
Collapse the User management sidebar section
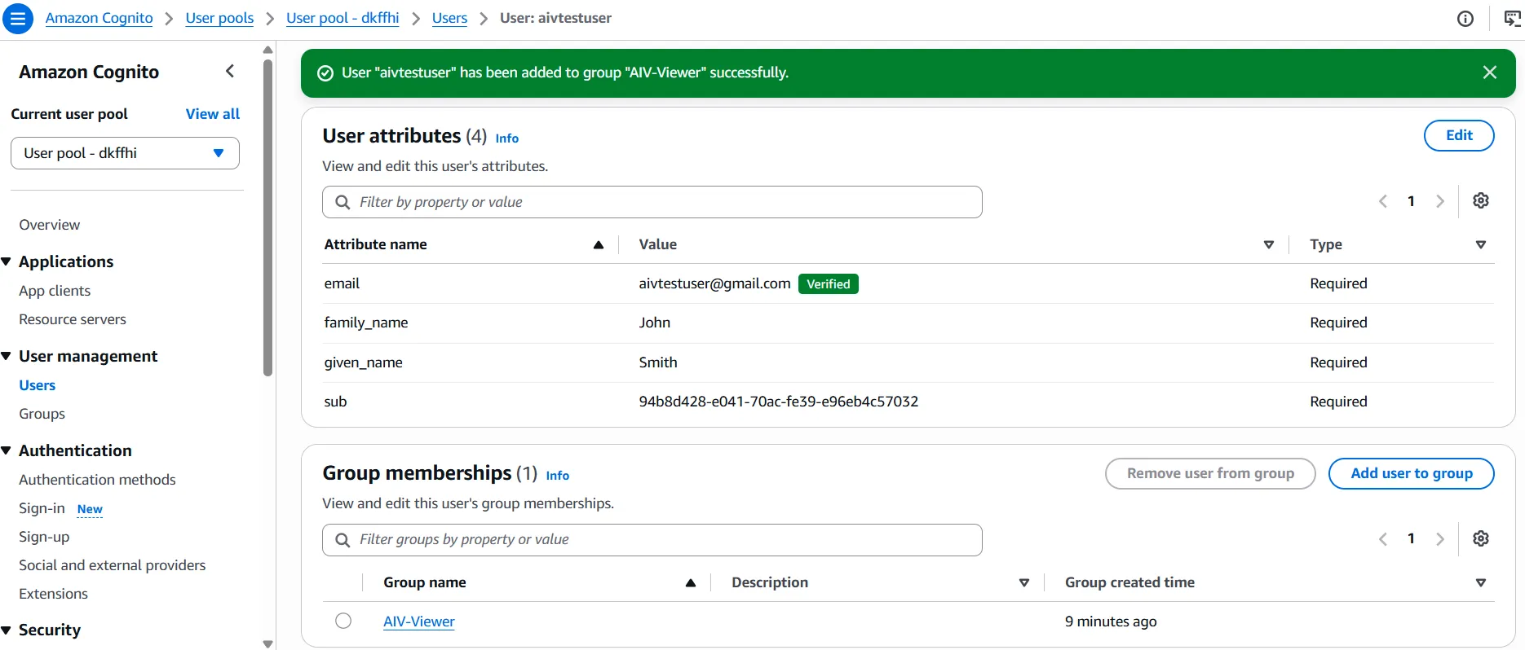[7, 356]
